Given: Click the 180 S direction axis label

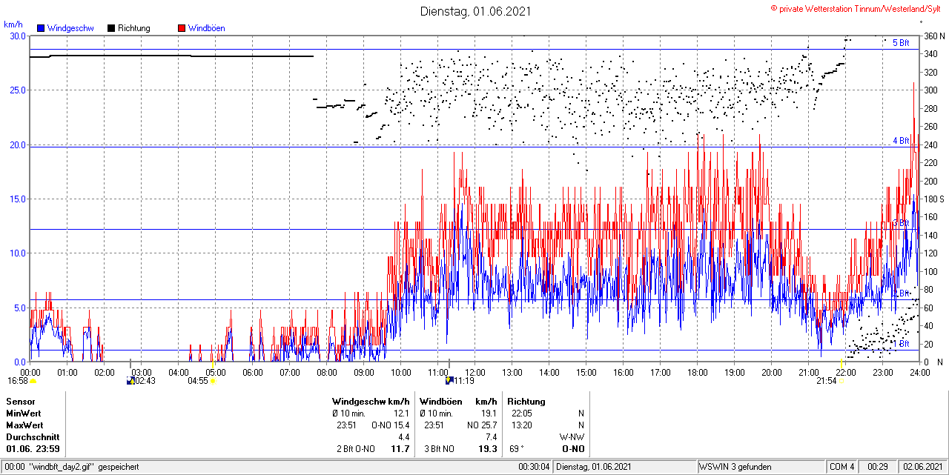Looking at the screenshot, I should [x=933, y=199].
